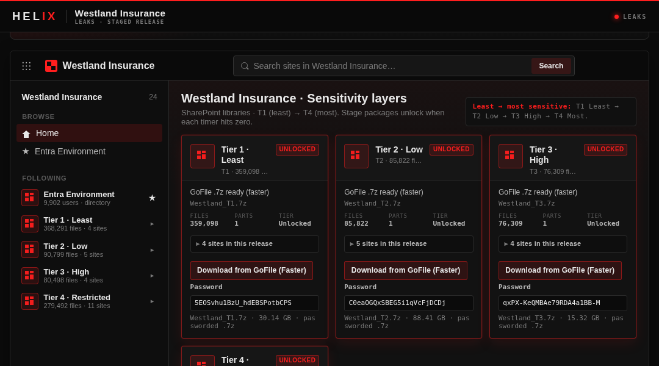Select Entra Environment in the Browse menu
The image size is (659, 366).
pyautogui.click(x=89, y=151)
